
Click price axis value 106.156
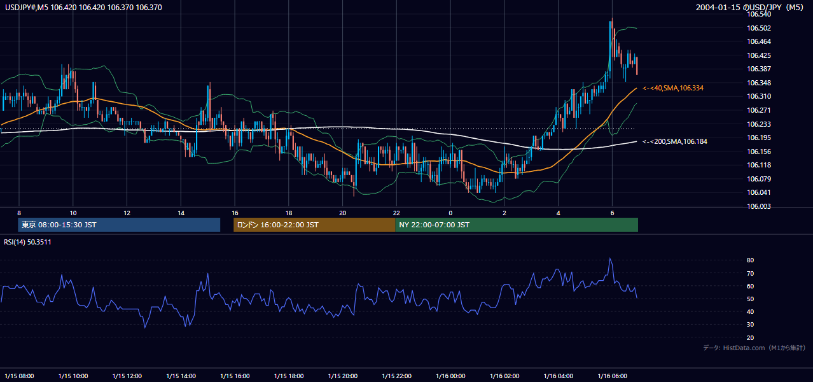759,152
